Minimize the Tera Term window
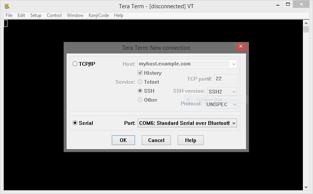This screenshot has width=313, height=194. [278, 5]
